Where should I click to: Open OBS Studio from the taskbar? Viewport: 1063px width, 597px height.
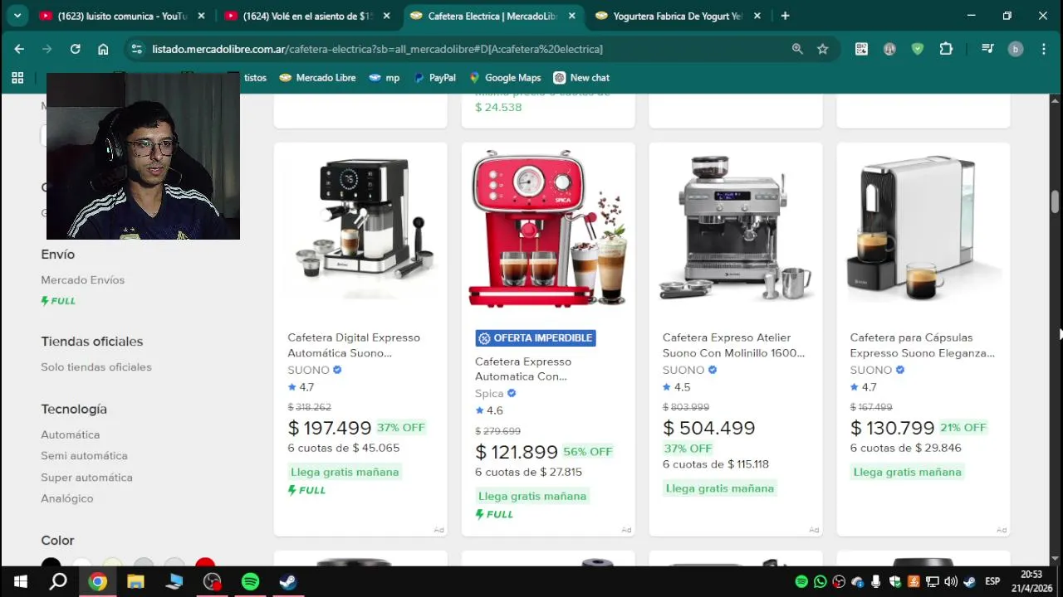click(212, 581)
